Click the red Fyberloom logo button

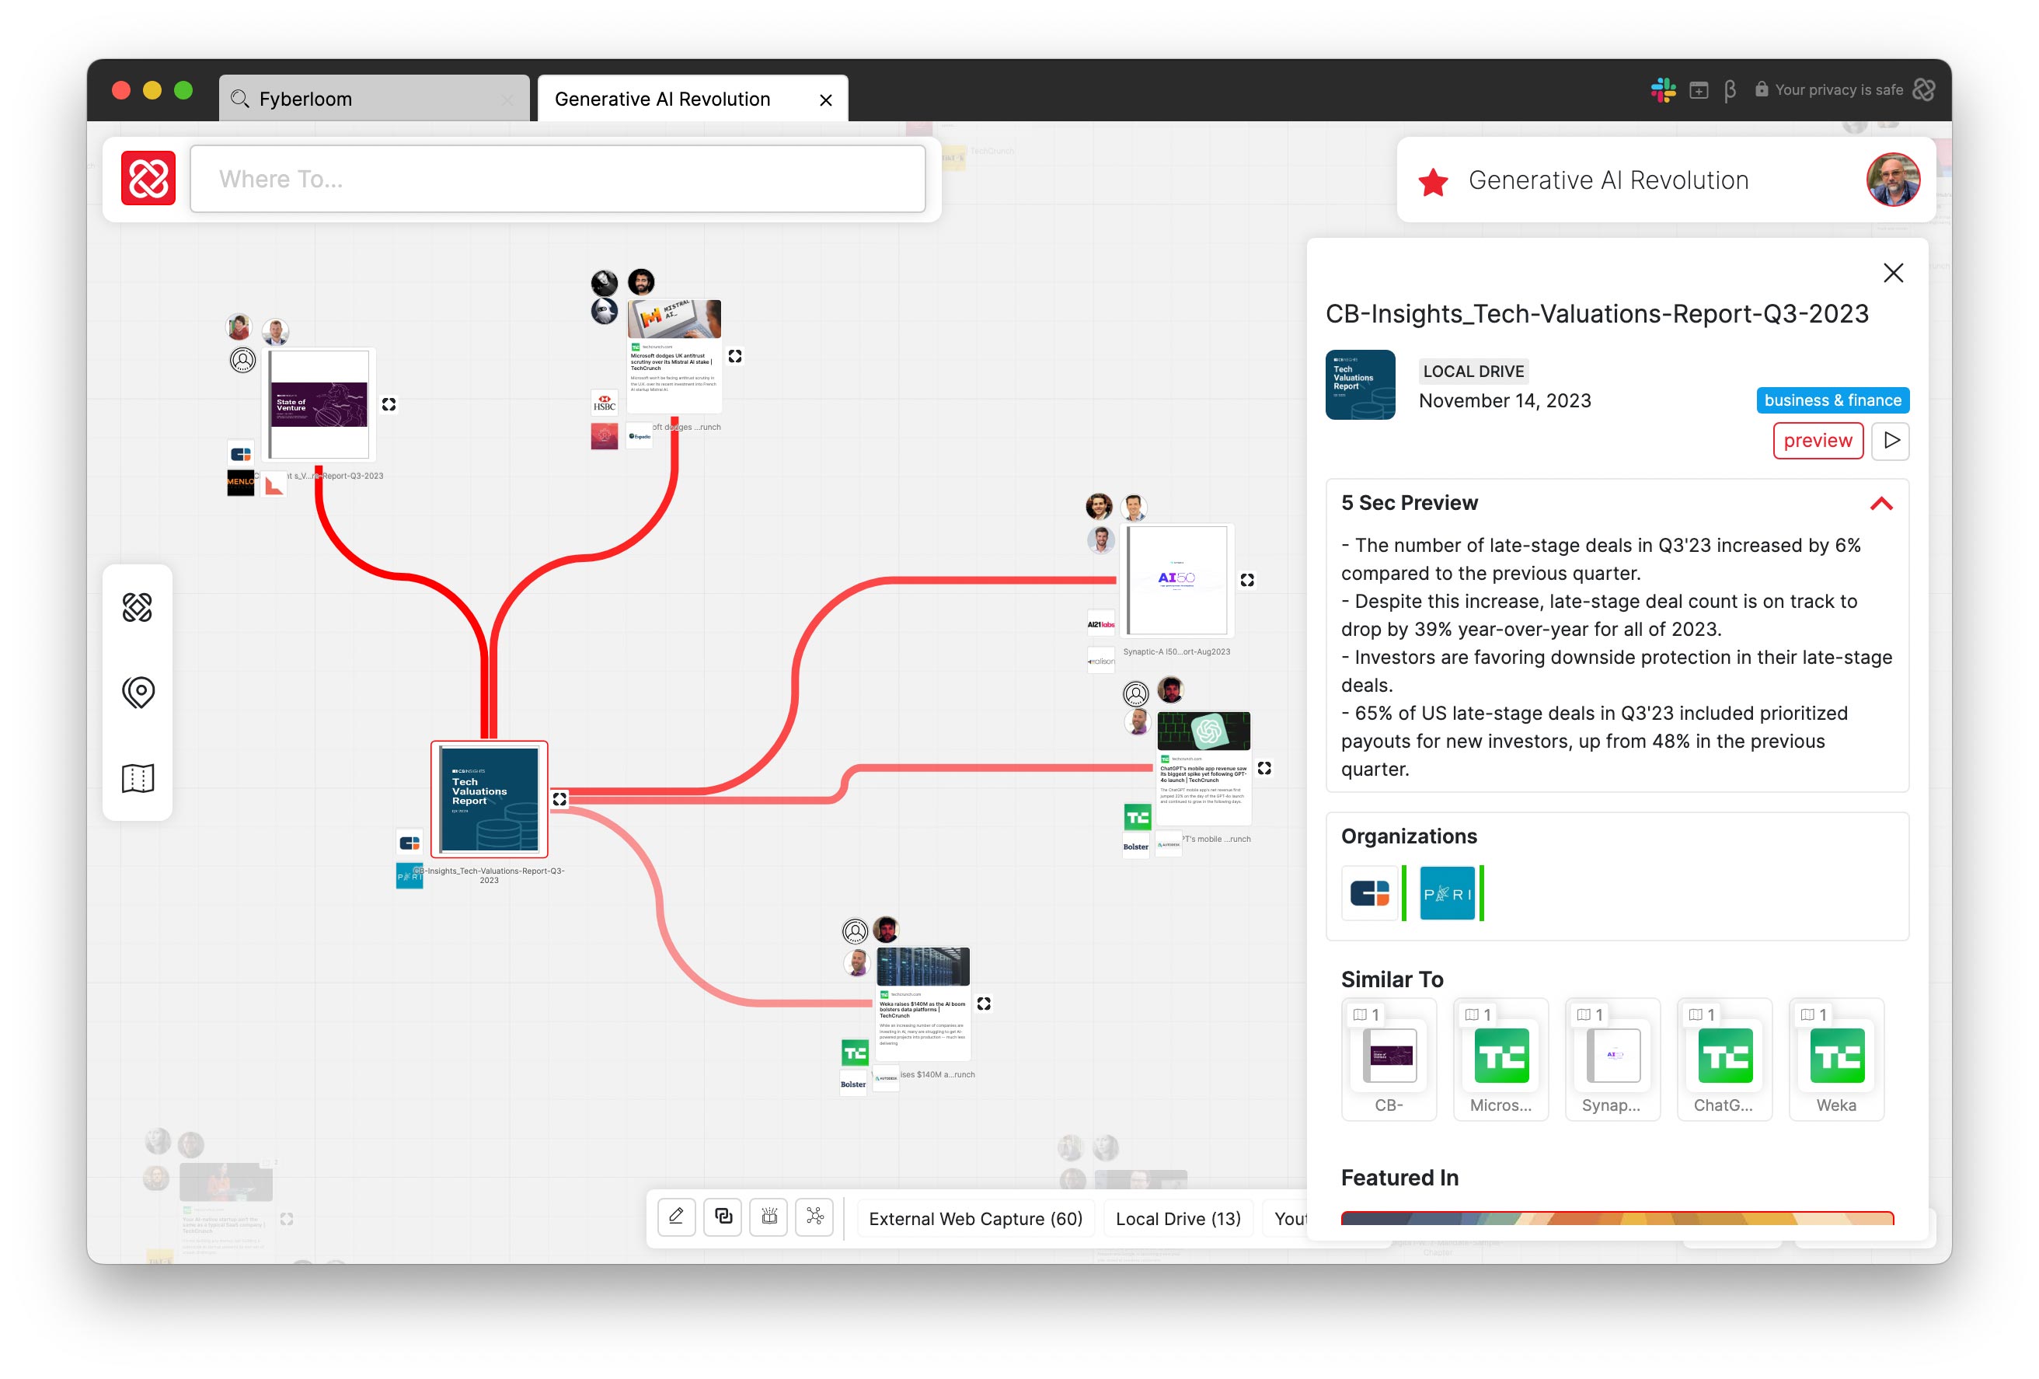pos(148,178)
